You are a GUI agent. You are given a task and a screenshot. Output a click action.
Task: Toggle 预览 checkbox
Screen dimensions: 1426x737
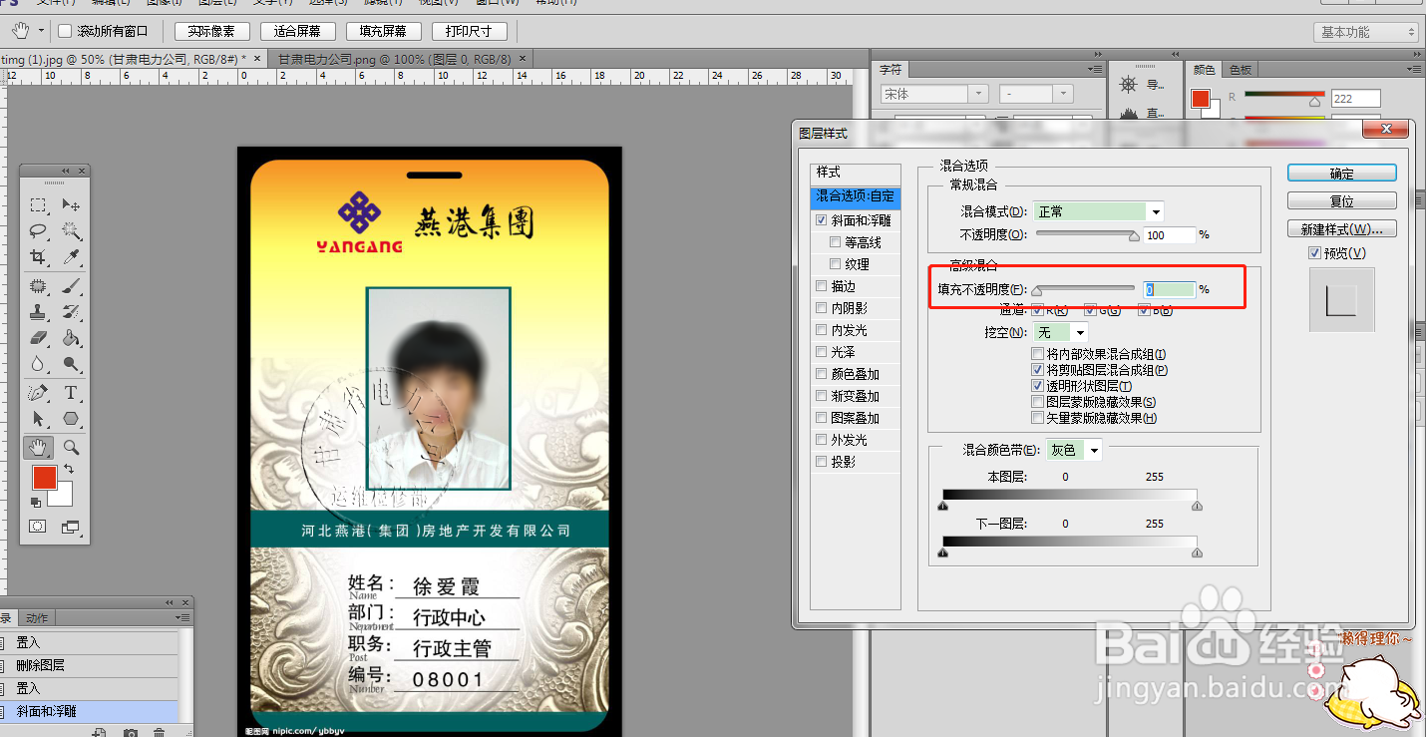pyautogui.click(x=1315, y=253)
